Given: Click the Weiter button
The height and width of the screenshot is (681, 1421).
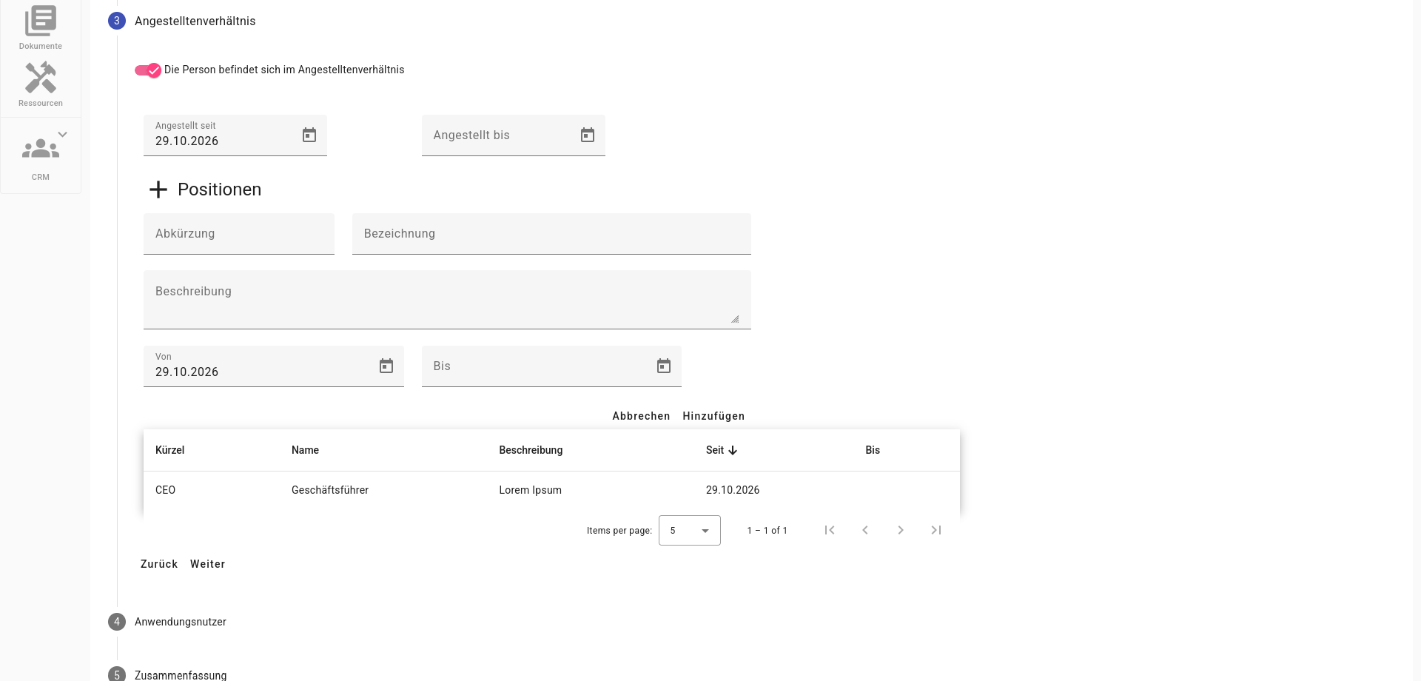Looking at the screenshot, I should click(207, 564).
